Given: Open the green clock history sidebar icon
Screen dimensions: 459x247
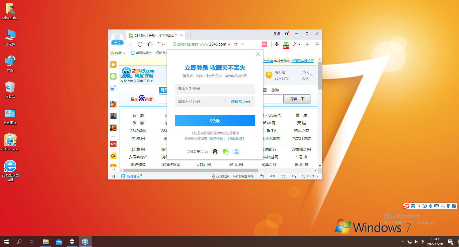Looking at the screenshot, I should click(x=113, y=76).
